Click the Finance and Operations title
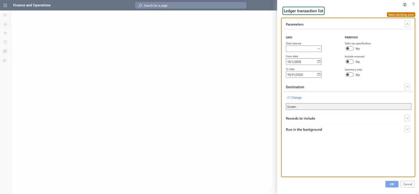 [32, 5]
